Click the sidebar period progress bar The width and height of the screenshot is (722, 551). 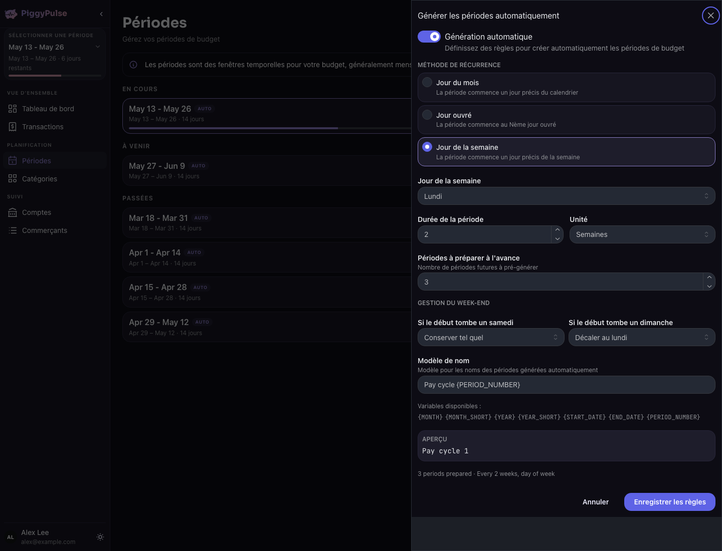point(55,76)
